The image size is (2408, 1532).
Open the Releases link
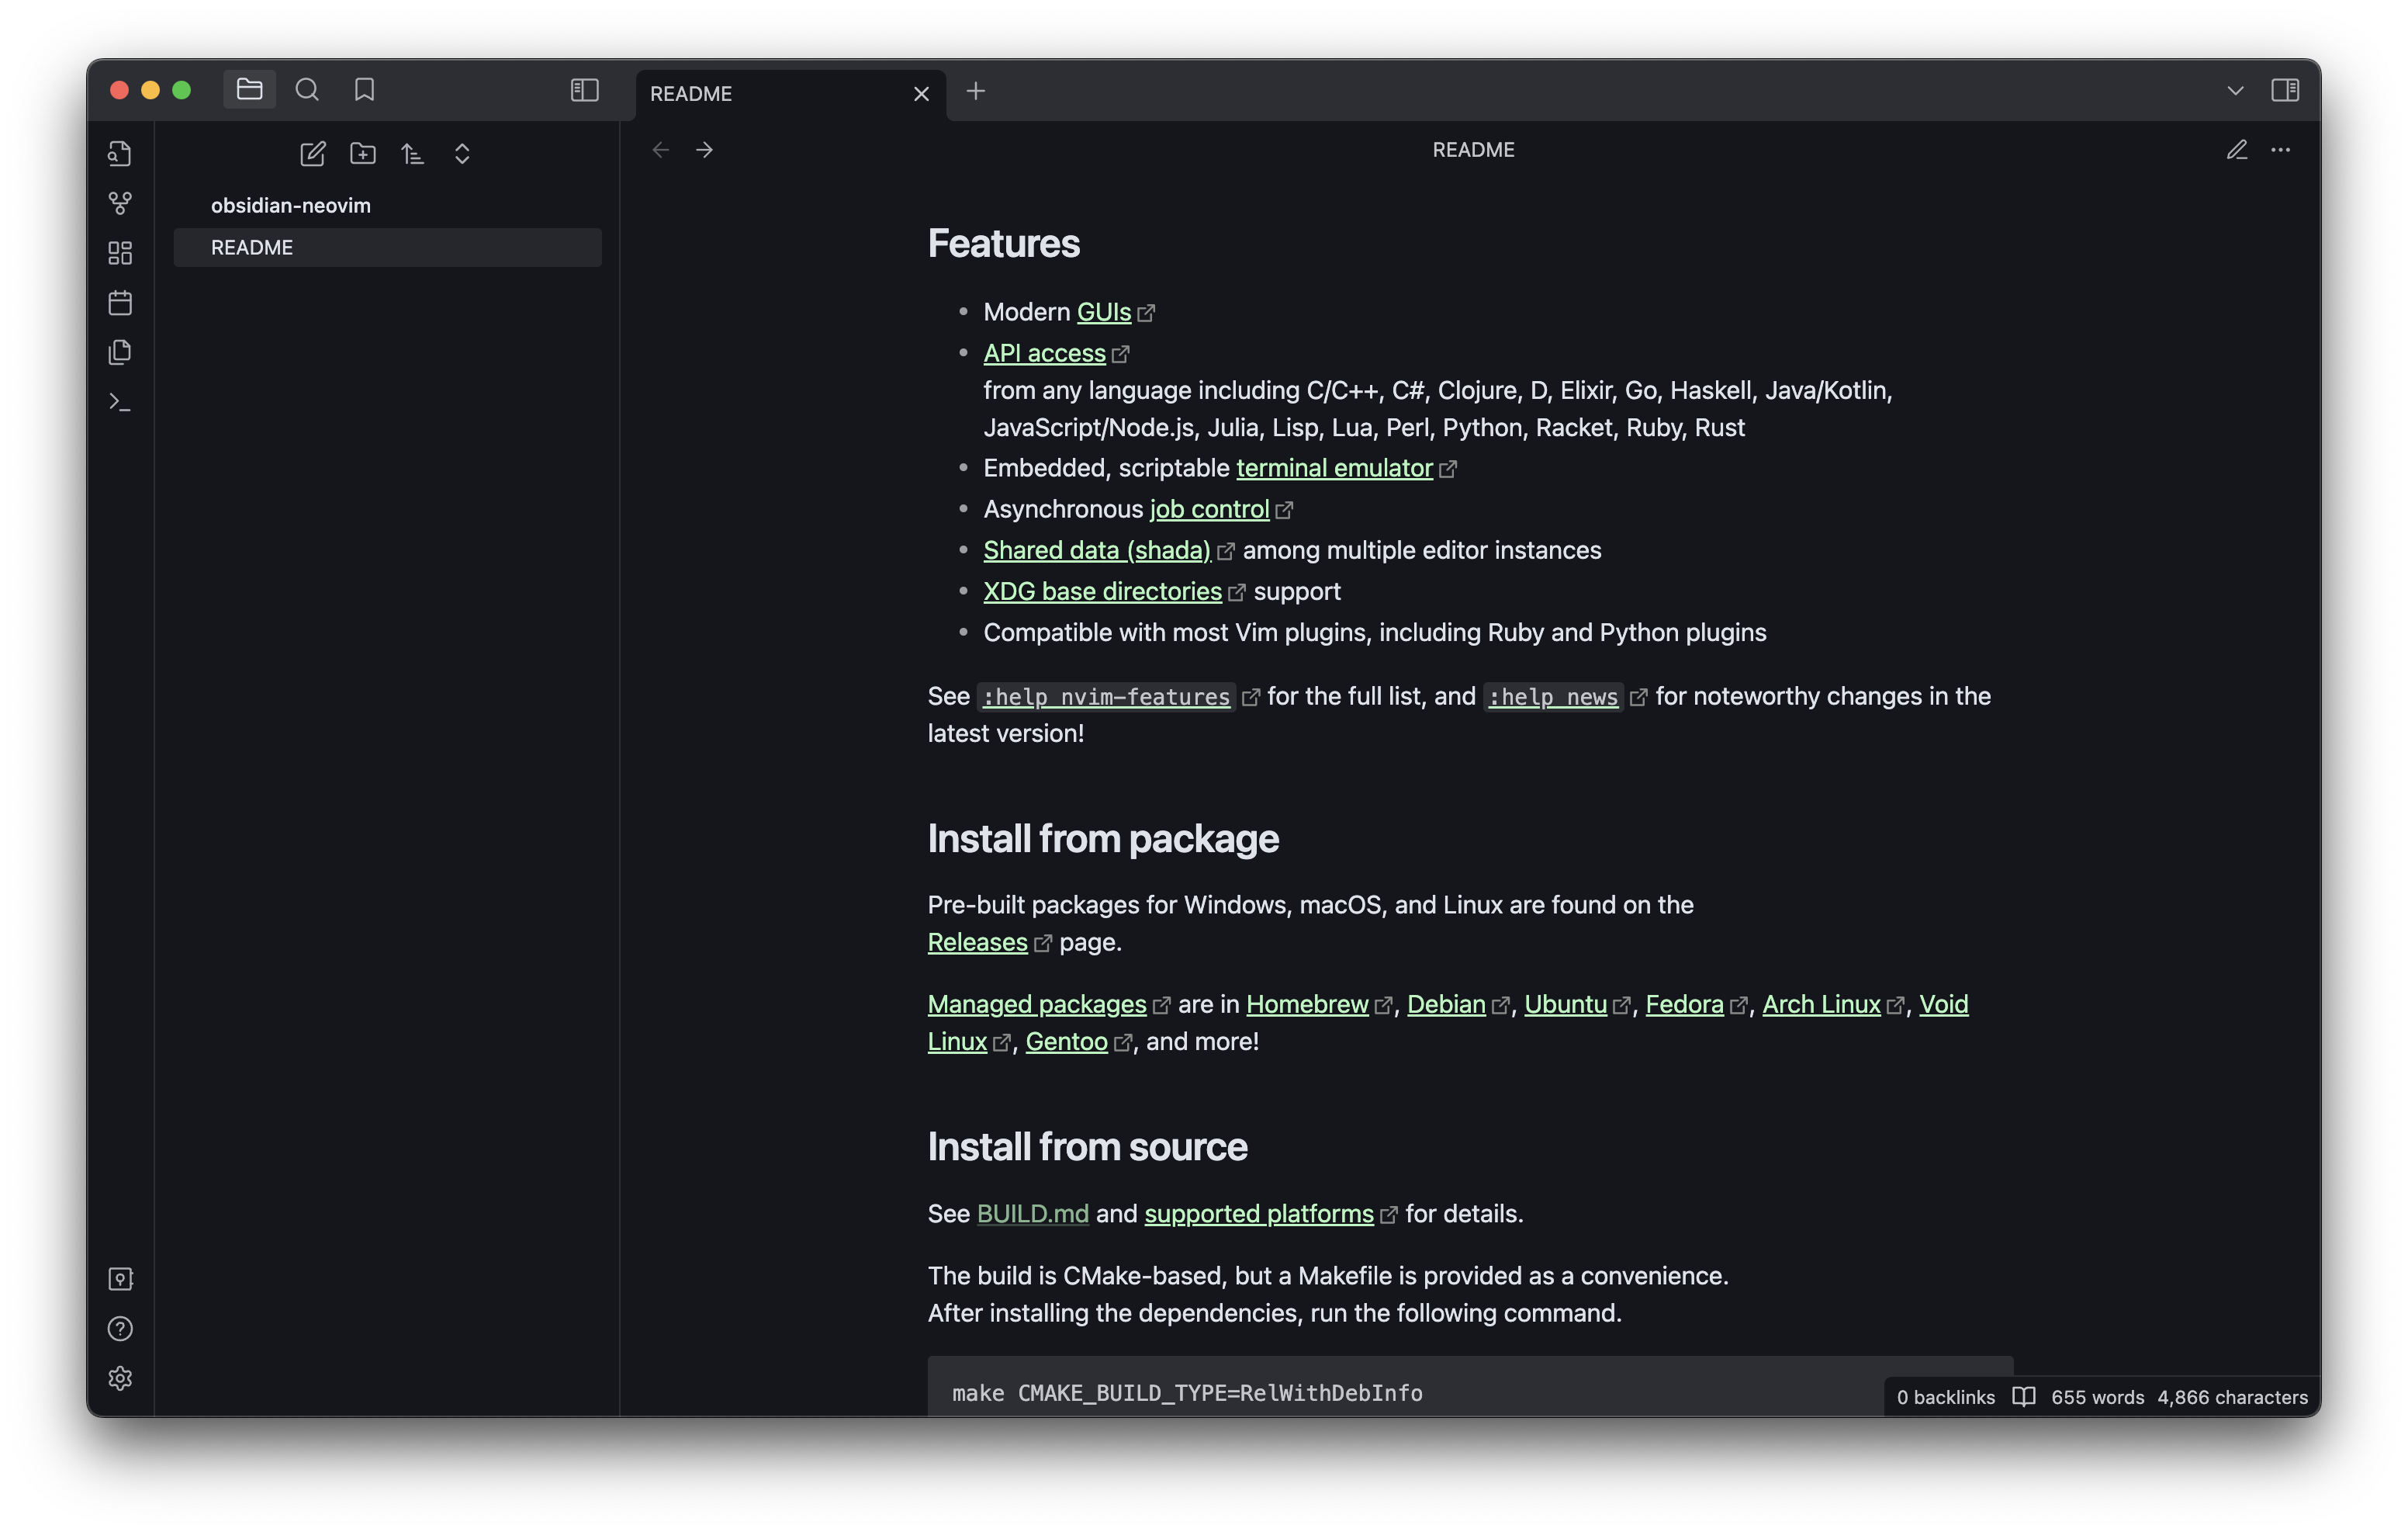pos(977,941)
